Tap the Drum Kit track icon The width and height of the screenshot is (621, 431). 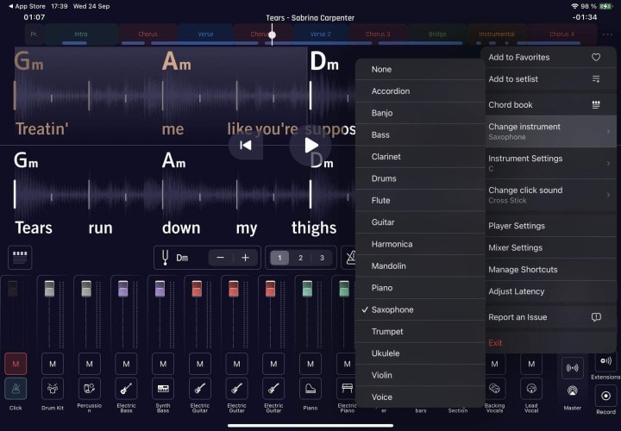tap(53, 389)
